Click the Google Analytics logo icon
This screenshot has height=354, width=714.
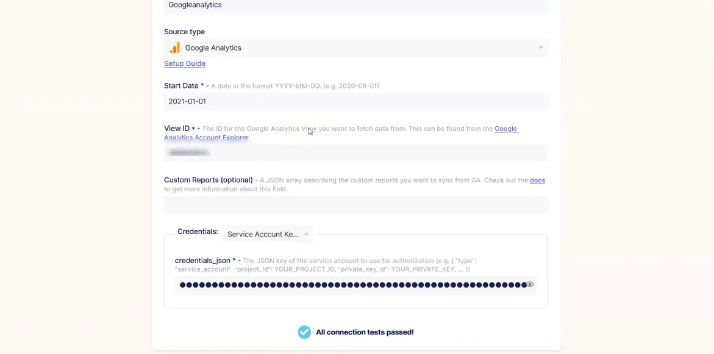(x=174, y=48)
